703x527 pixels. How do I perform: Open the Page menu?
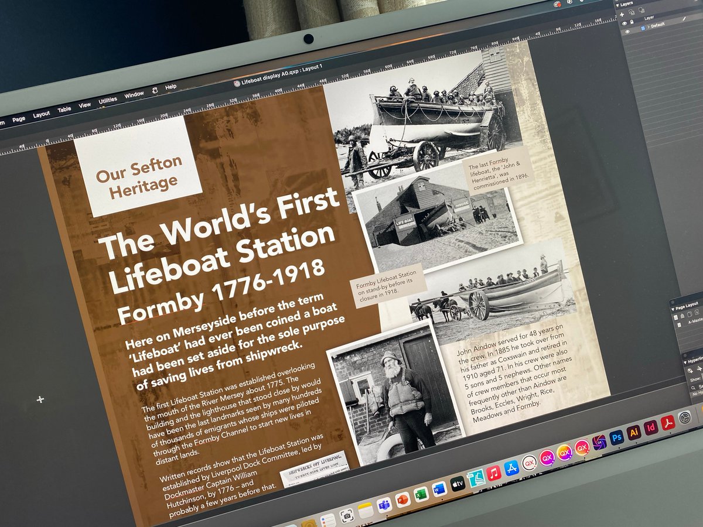point(19,119)
